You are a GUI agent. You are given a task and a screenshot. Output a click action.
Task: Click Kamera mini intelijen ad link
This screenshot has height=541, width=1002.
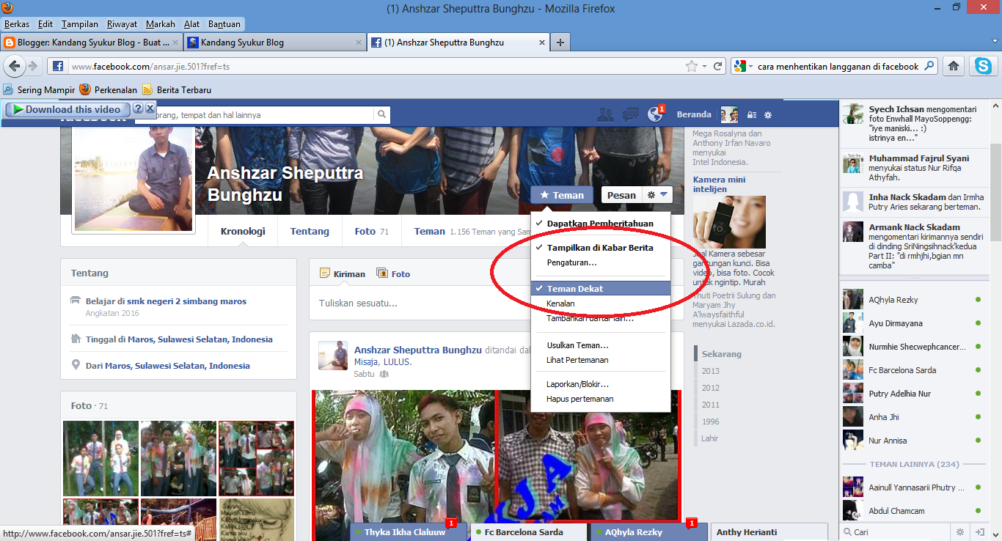click(720, 184)
